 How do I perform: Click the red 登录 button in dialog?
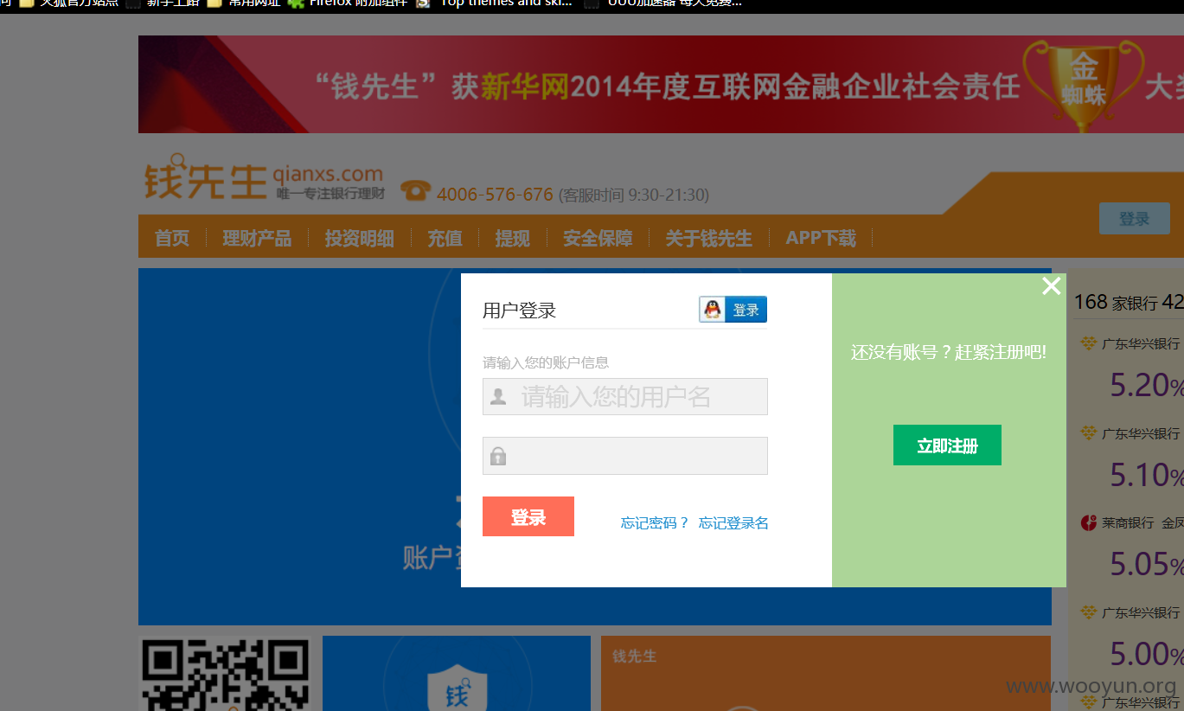point(528,516)
